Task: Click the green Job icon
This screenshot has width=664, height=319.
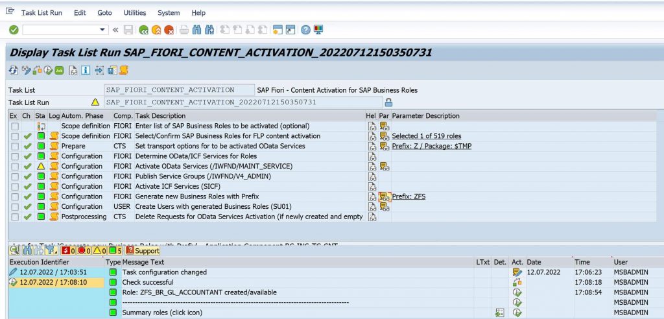Action: coord(59,70)
